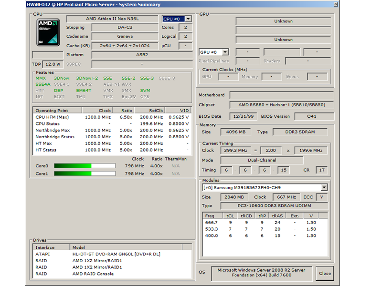Select the CPU HFM (Max) row
Screen dimensions: 382x286
[112, 117]
